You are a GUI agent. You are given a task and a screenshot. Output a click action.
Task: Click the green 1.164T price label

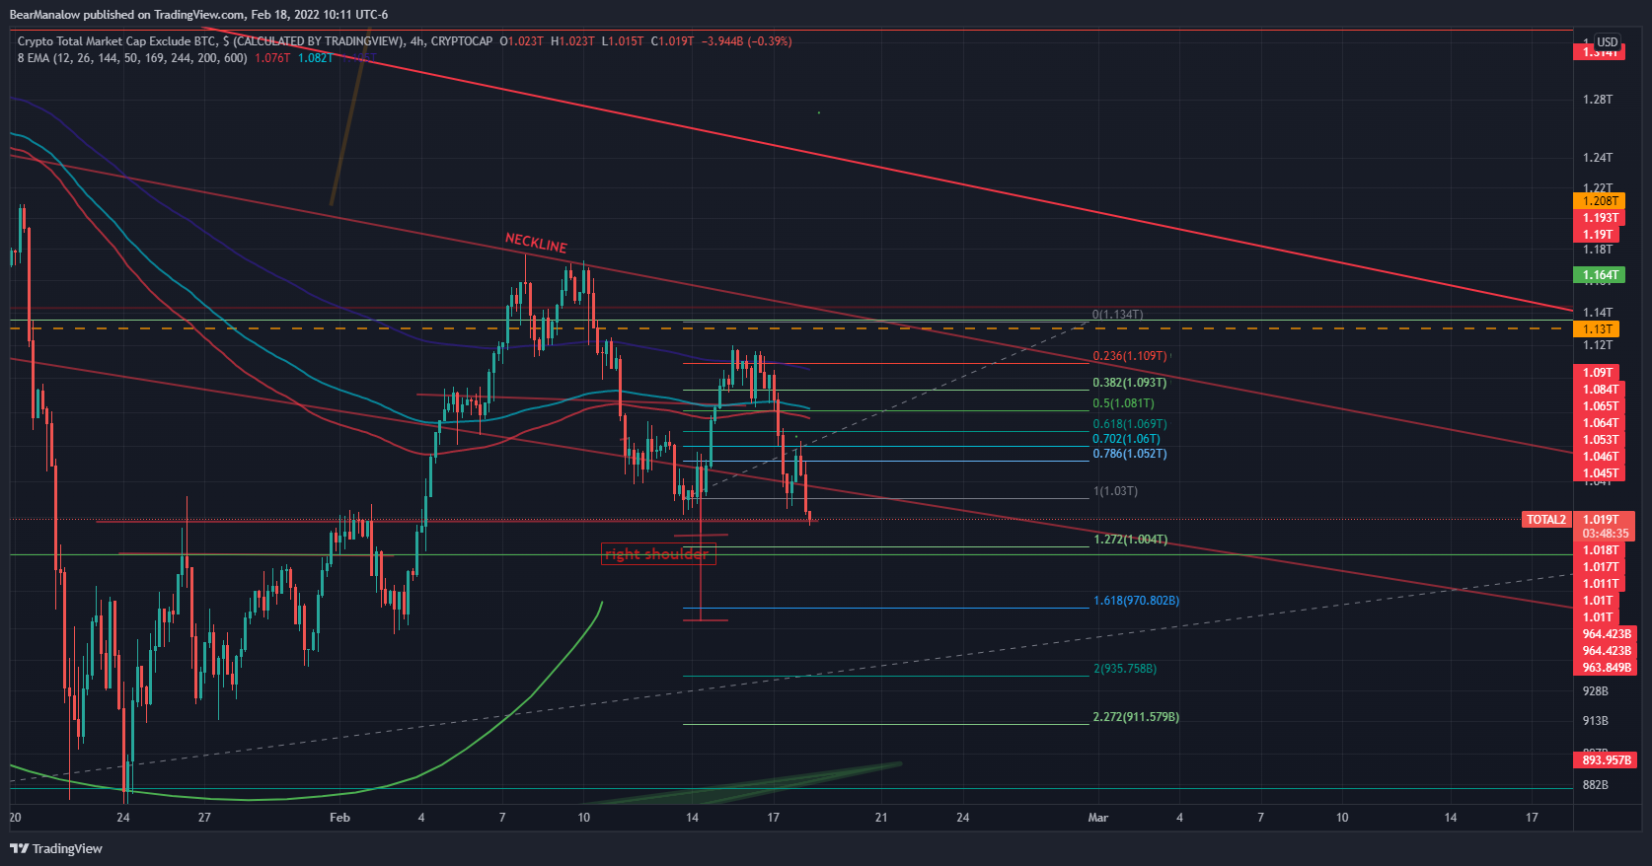[x=1600, y=275]
